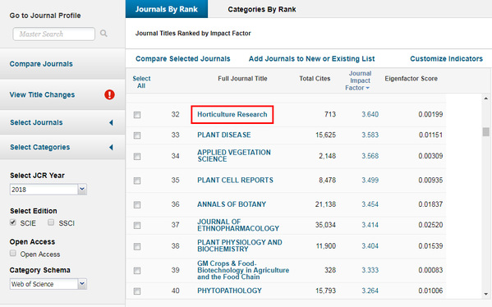Viewport: 492px width, 307px height.
Task: Click impact factor 3.264 for Phytopathology
Action: click(370, 291)
